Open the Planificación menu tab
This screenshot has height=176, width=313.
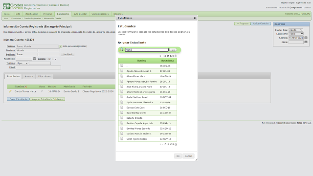pyautogui.click(x=31, y=14)
